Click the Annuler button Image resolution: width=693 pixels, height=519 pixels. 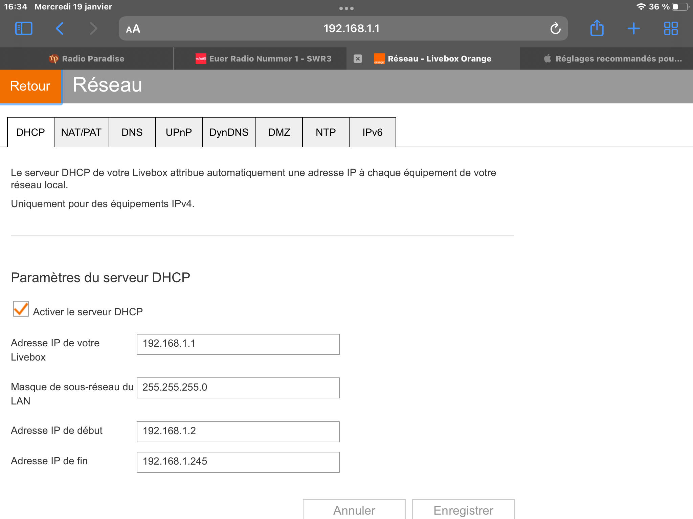pos(354,510)
